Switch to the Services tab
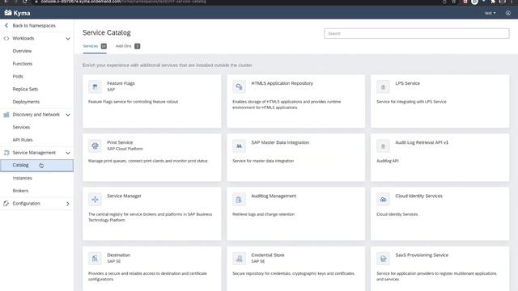518x291 pixels. point(90,46)
